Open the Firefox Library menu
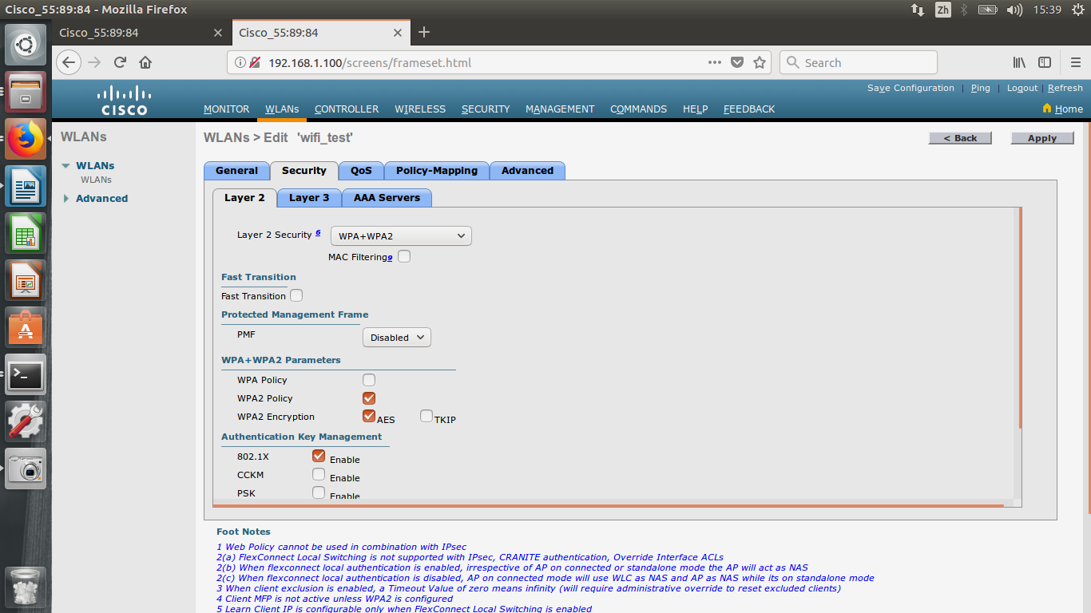The width and height of the screenshot is (1091, 613). point(1020,62)
